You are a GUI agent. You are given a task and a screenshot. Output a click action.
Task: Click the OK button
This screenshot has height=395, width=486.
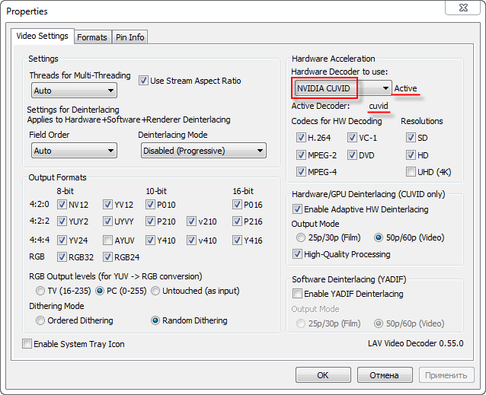[323, 375]
